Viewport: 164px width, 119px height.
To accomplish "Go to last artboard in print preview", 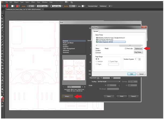I will pyautogui.click(x=85, y=87).
